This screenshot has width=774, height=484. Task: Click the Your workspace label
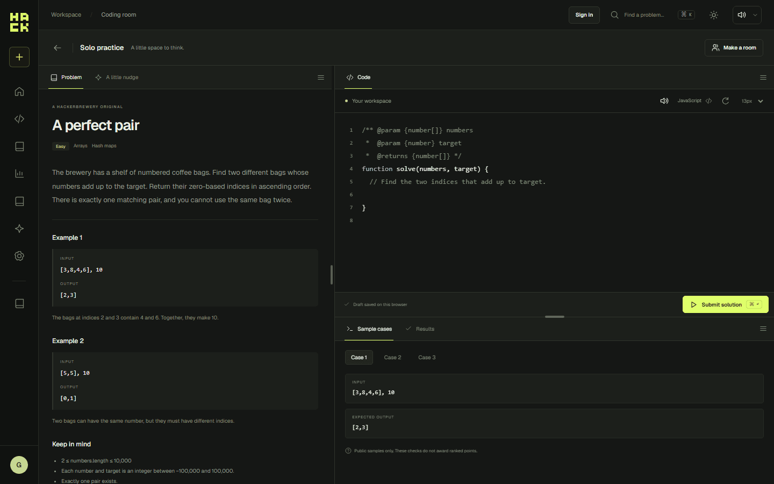(x=371, y=101)
